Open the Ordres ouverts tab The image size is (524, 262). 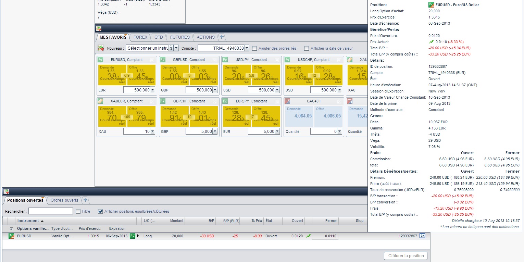coord(64,200)
